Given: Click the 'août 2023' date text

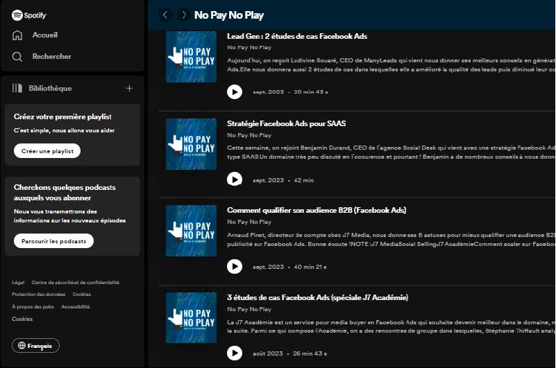Looking at the screenshot, I should pos(268,353).
